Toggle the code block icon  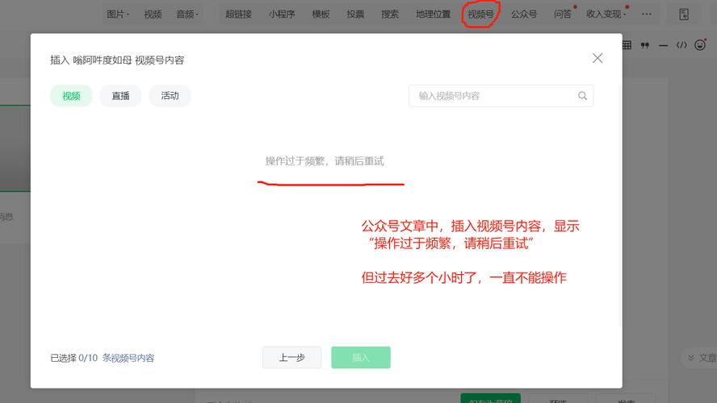point(681,44)
